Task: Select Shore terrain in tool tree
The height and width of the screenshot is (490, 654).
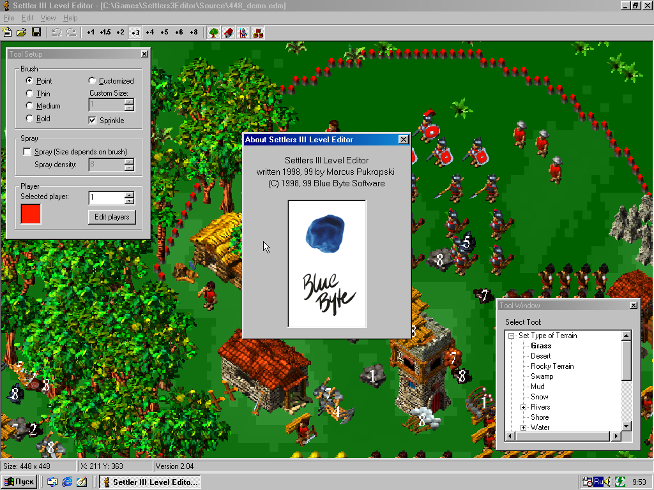Action: (x=540, y=417)
